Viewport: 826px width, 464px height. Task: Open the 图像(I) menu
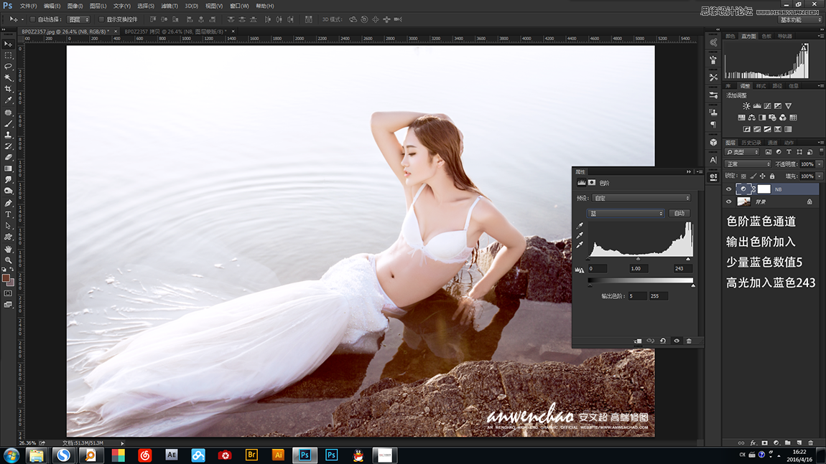(75, 6)
